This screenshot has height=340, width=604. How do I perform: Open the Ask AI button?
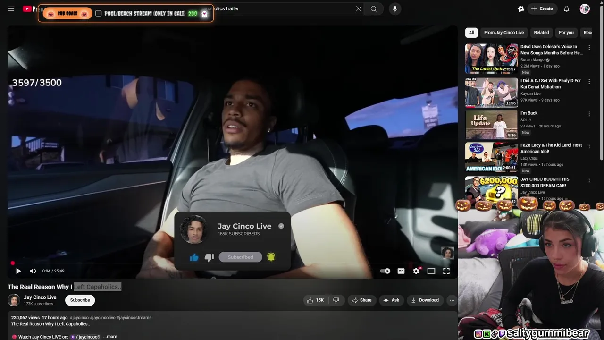tap(391, 300)
